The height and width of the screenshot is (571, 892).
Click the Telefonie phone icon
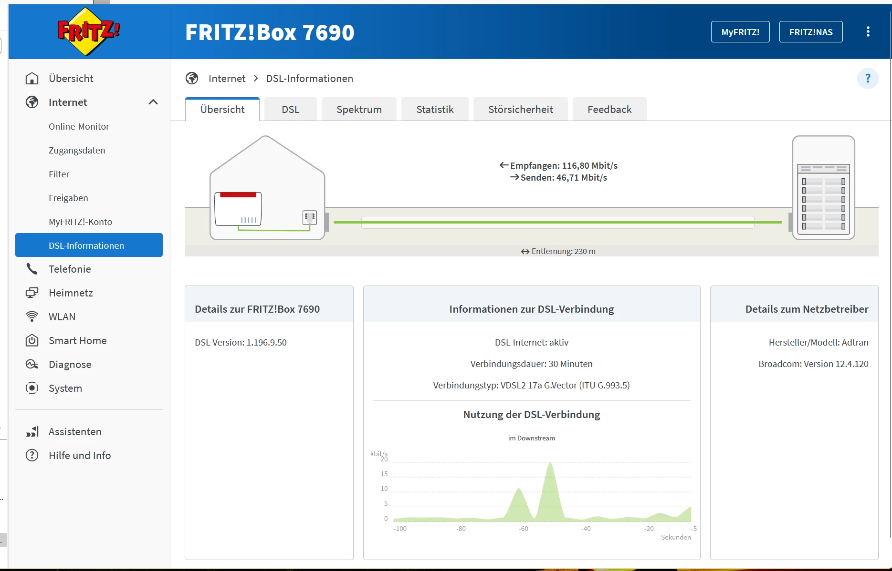coord(32,269)
